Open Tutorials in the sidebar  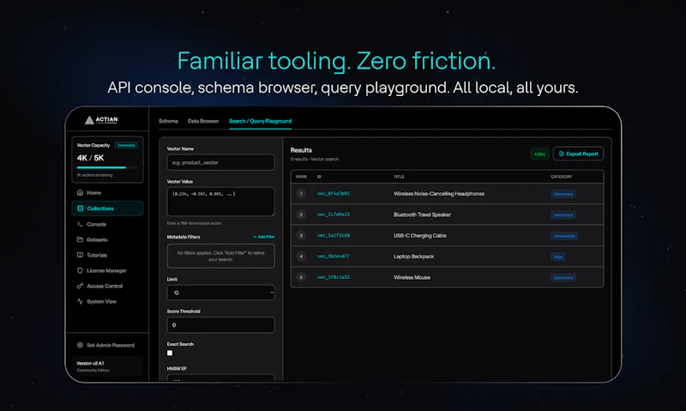(x=108, y=255)
